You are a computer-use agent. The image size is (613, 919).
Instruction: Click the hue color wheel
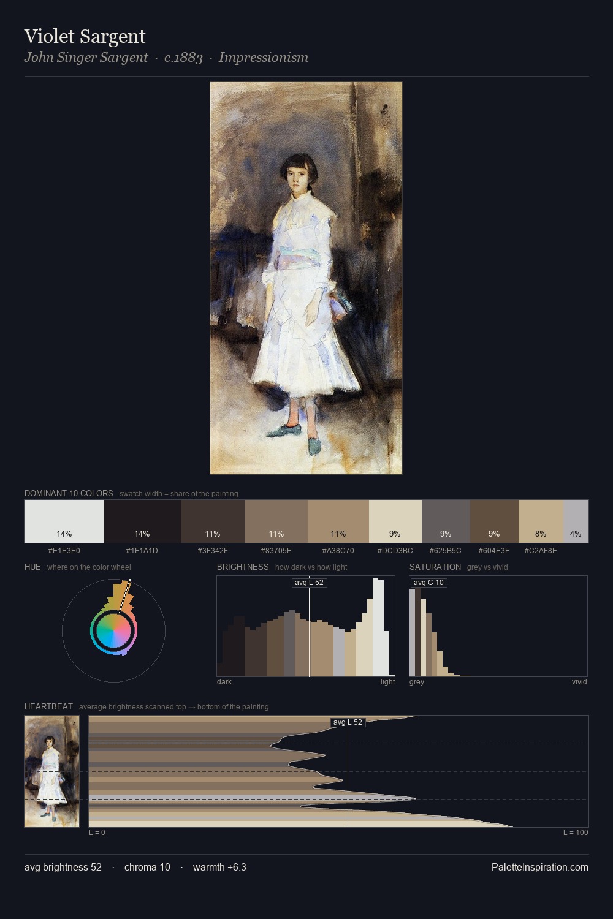pyautogui.click(x=113, y=630)
